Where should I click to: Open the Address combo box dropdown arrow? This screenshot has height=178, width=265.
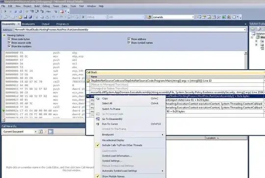[244, 30]
